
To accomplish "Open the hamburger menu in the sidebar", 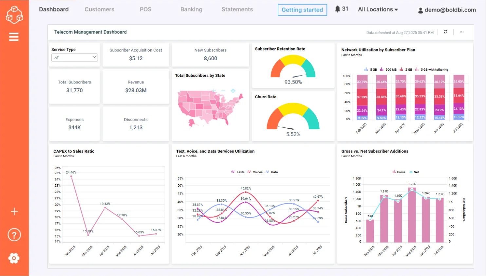I will [x=14, y=37].
